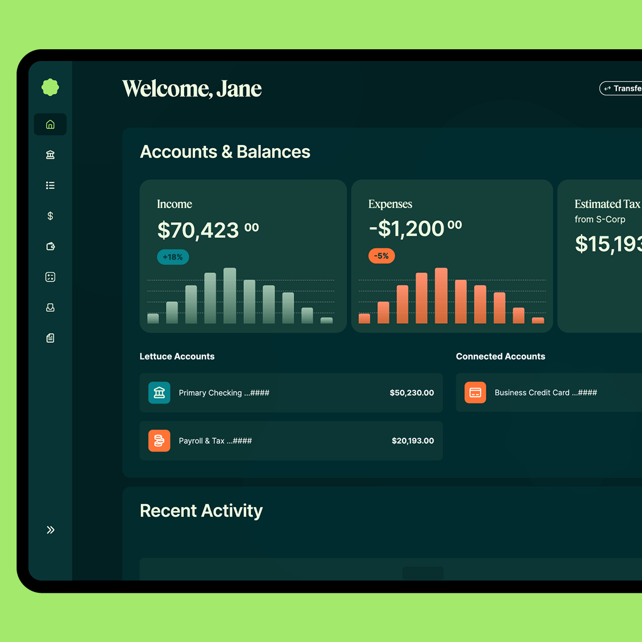Screen dimensions: 642x642
Task: Click the Income card label
Action: point(174,204)
